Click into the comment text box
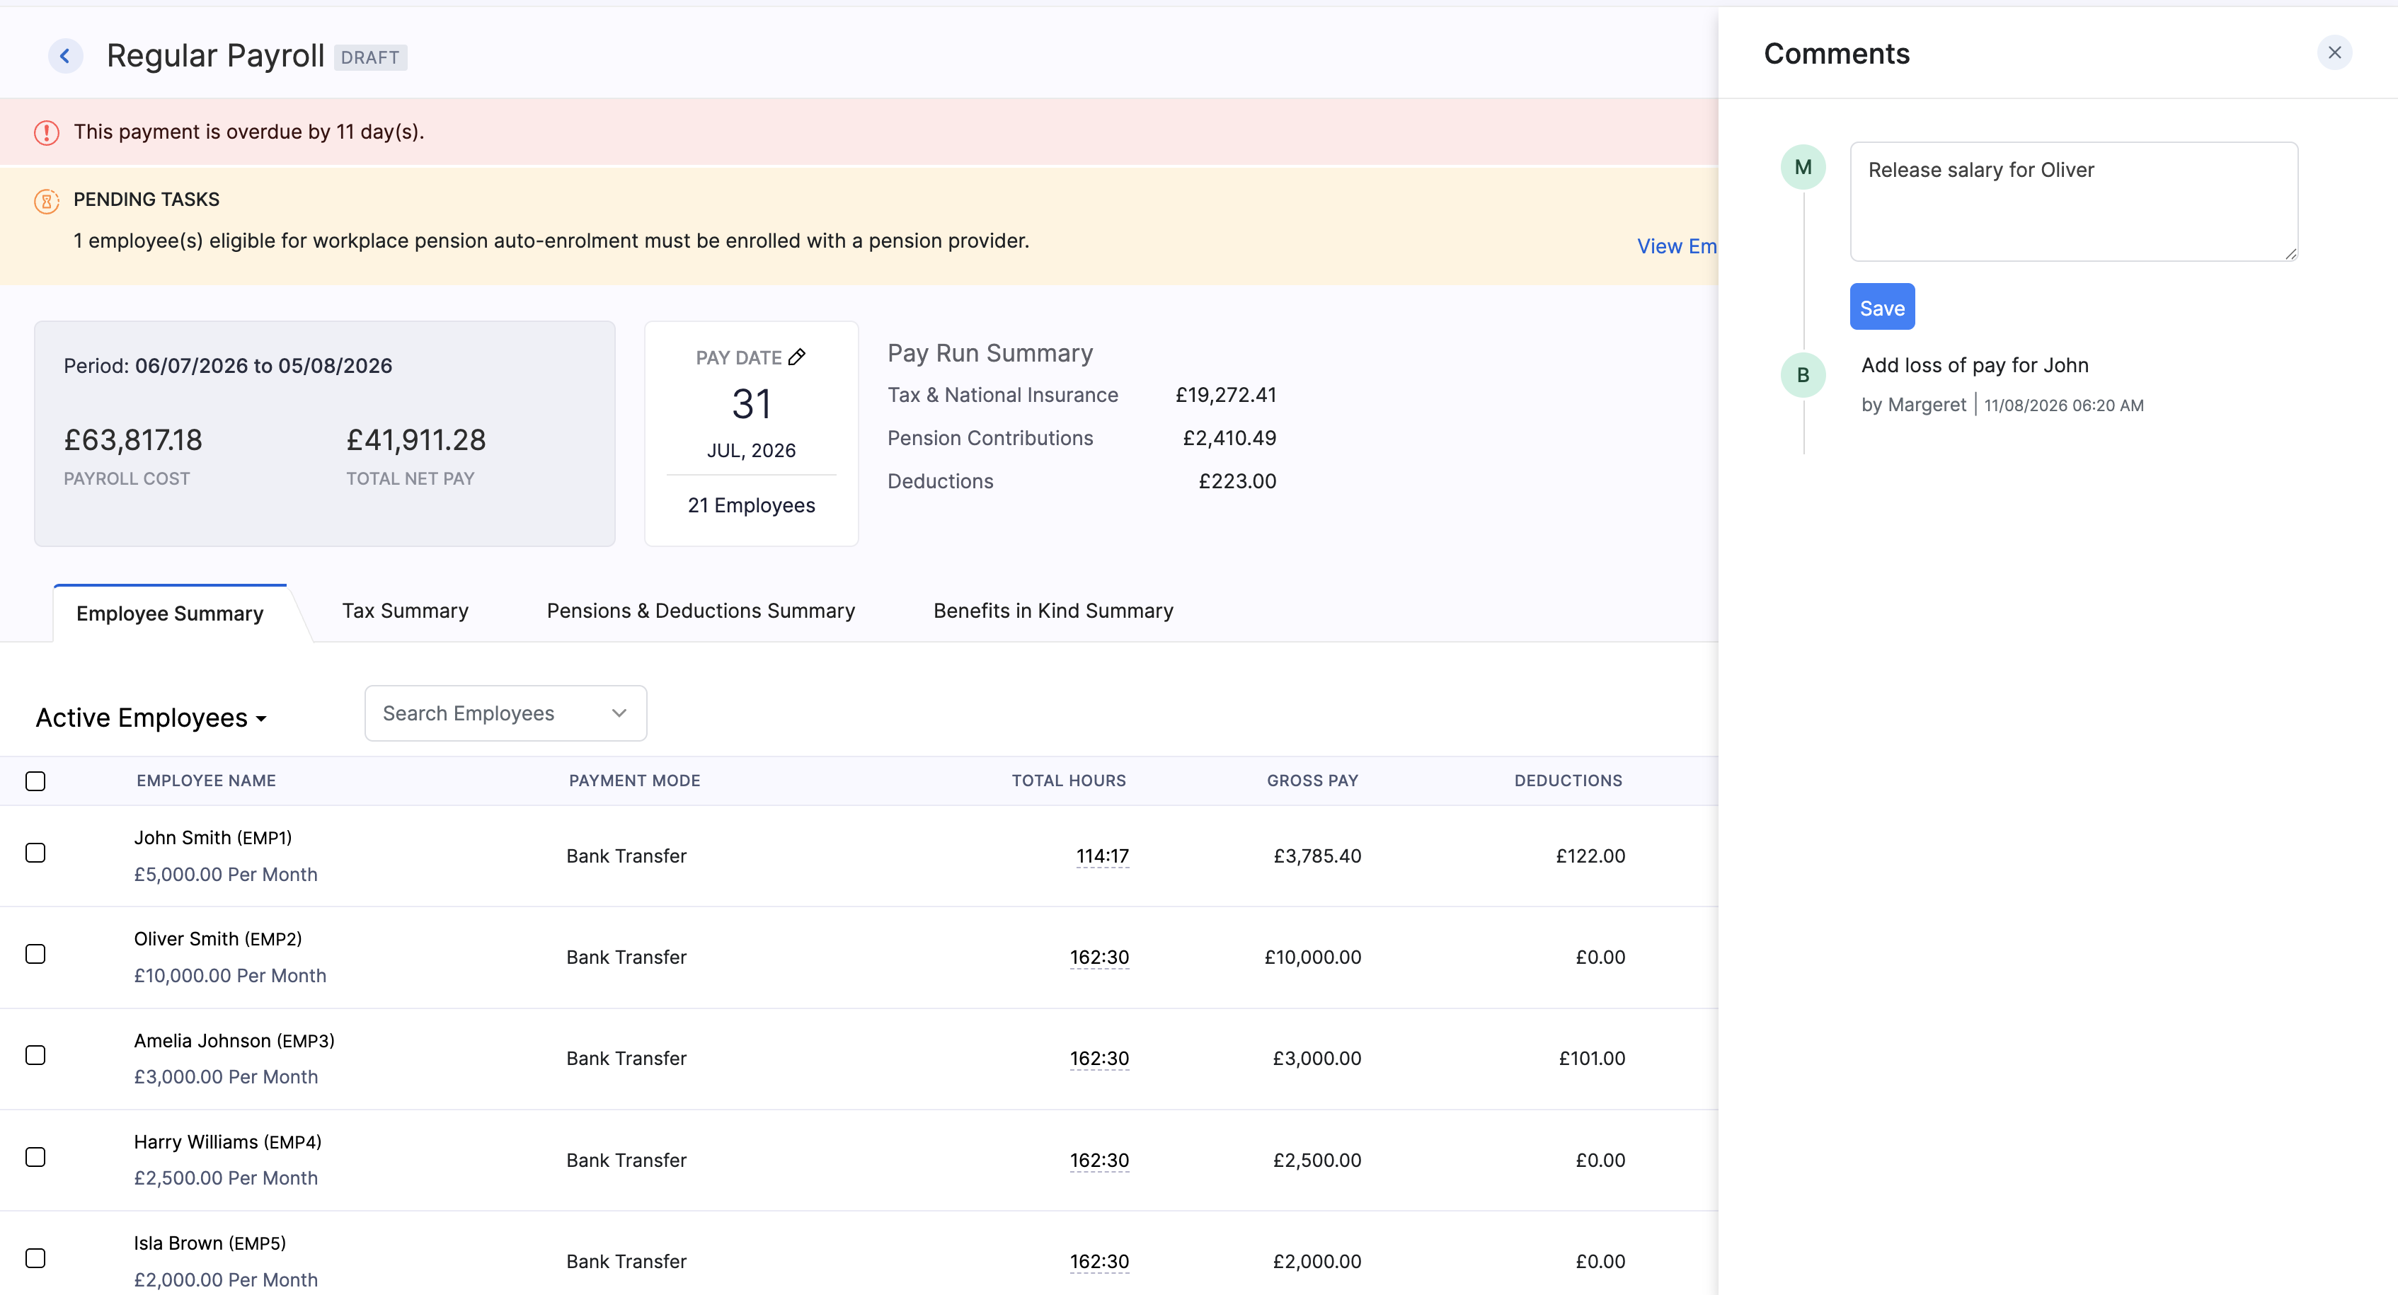2398x1295 pixels. [2073, 201]
